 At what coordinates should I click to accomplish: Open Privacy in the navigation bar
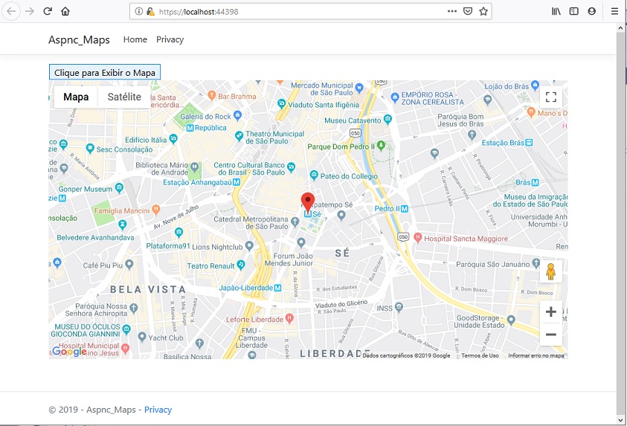[x=170, y=39]
